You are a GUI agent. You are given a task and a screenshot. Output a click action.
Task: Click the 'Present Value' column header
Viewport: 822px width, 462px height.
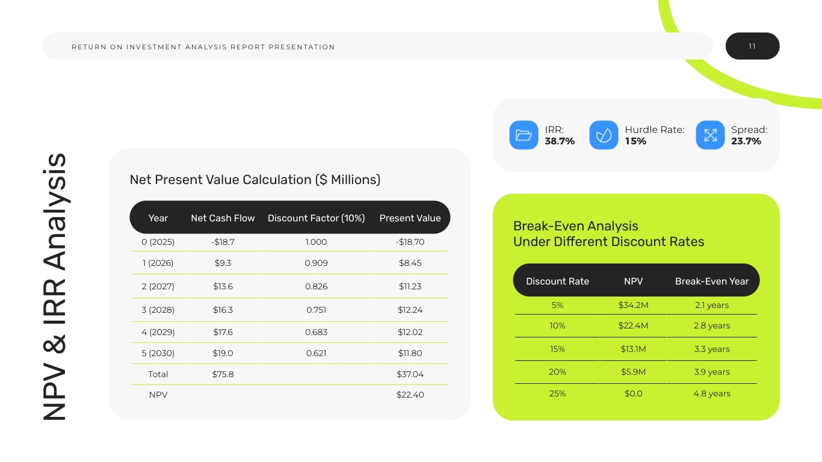pyautogui.click(x=410, y=218)
